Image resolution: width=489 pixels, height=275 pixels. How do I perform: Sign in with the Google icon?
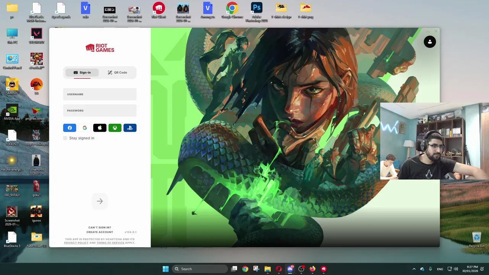(x=85, y=128)
